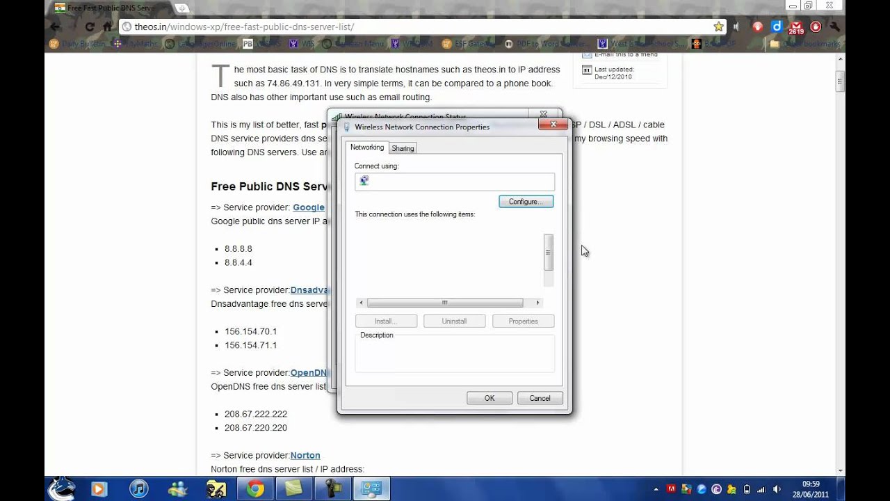Click the web page scroll down arrow

[840, 470]
